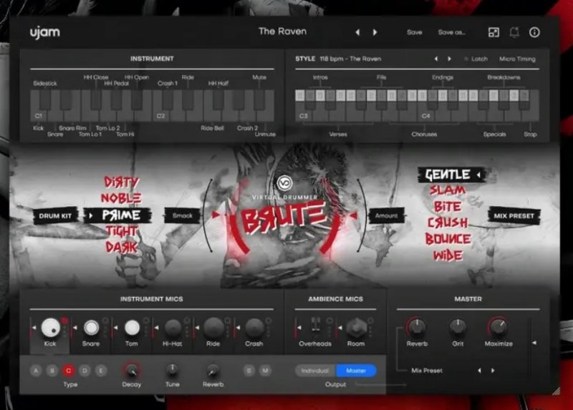Advance to next Mix Preset in Master
Viewport: 573px width, 410px height.
(493, 371)
